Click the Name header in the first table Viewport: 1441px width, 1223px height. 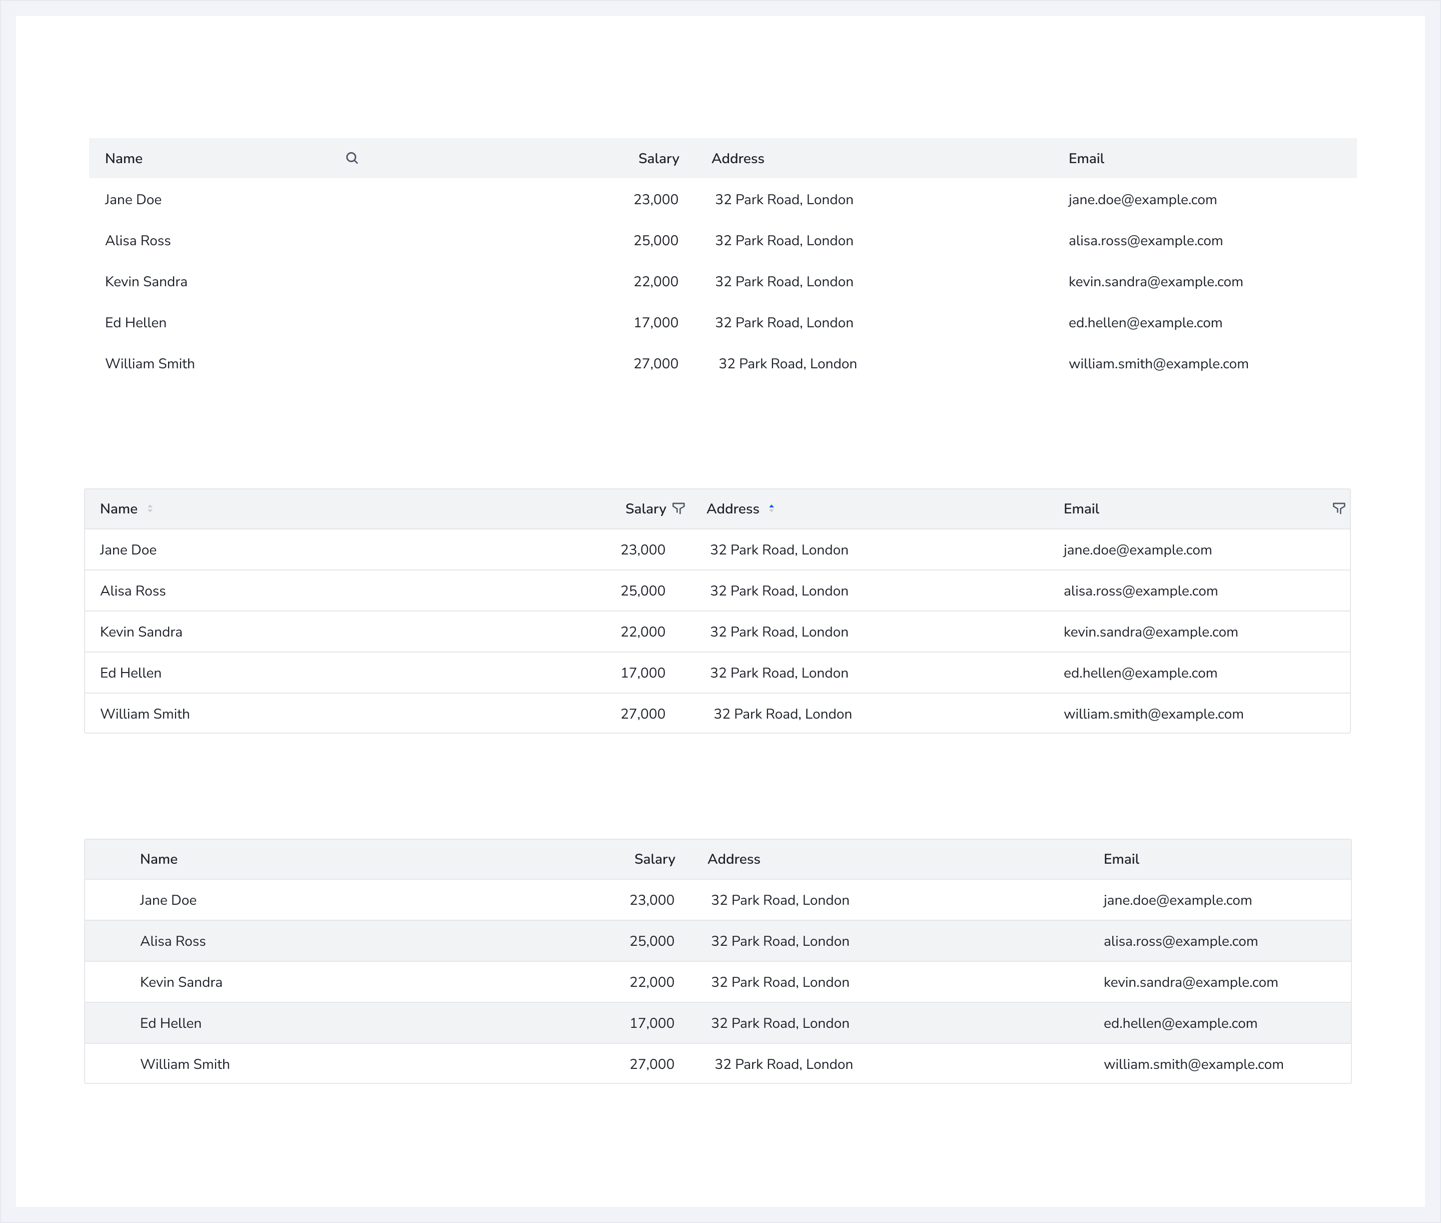(x=124, y=158)
